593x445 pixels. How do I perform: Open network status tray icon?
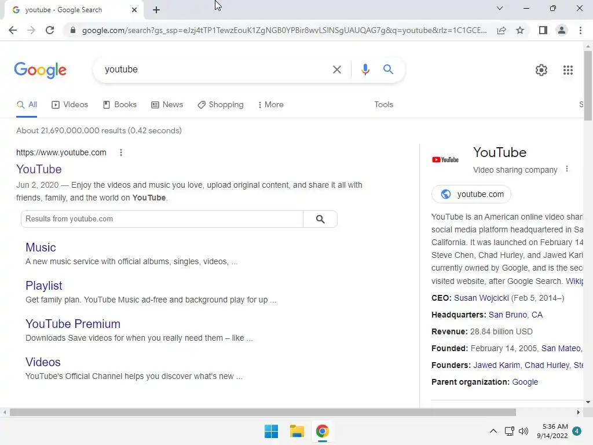pyautogui.click(x=509, y=431)
